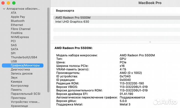The image size is (180, 108).
Task: Select Принтеры in the sidebar
Action: [x=18, y=98]
